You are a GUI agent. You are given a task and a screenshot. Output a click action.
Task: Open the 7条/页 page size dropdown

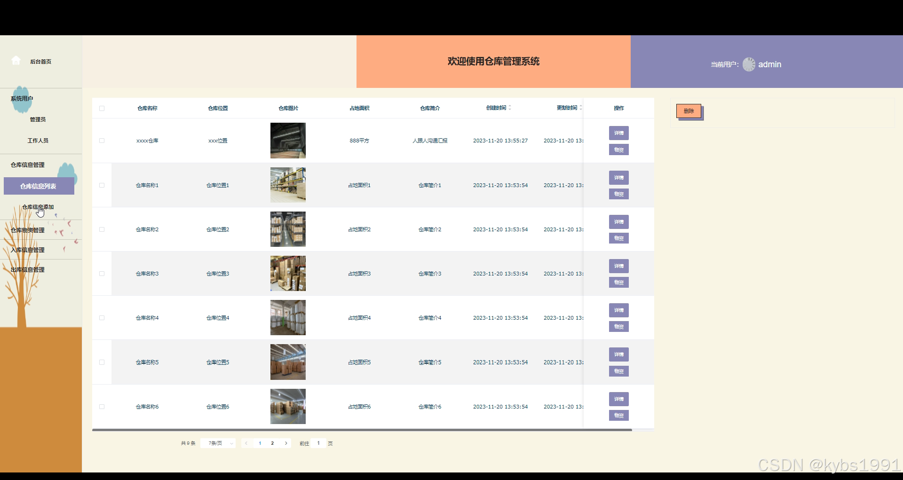tap(218, 443)
